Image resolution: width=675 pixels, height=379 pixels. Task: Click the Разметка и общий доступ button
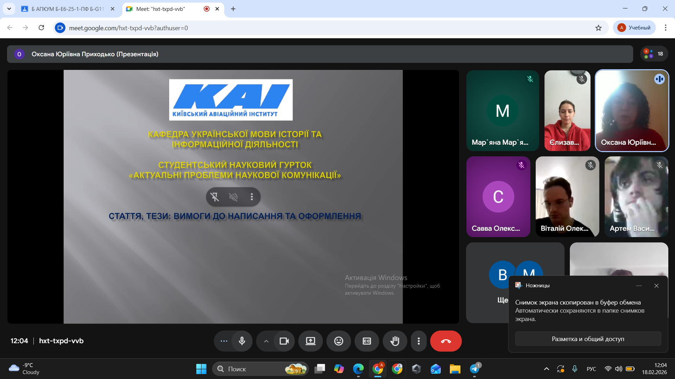point(588,339)
